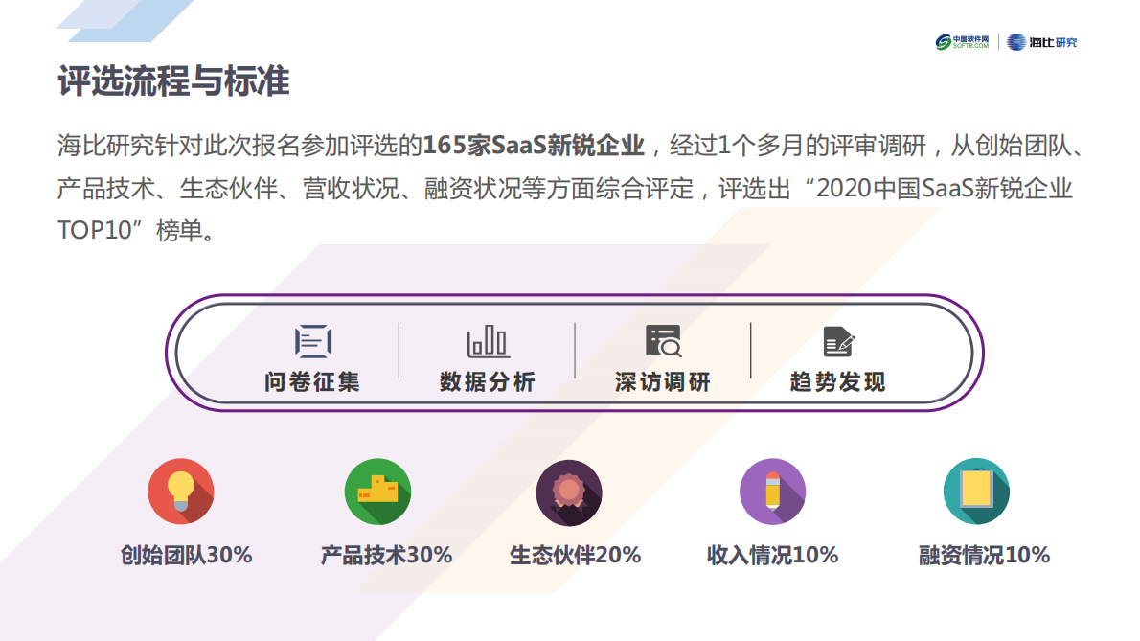Select the 收入情况10% menu label

coord(774,554)
